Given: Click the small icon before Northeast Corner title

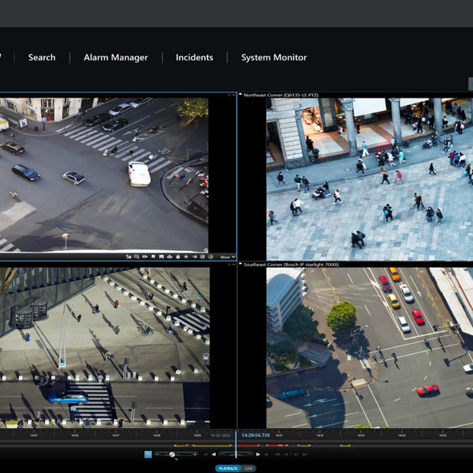Looking at the screenshot, I should [241, 95].
